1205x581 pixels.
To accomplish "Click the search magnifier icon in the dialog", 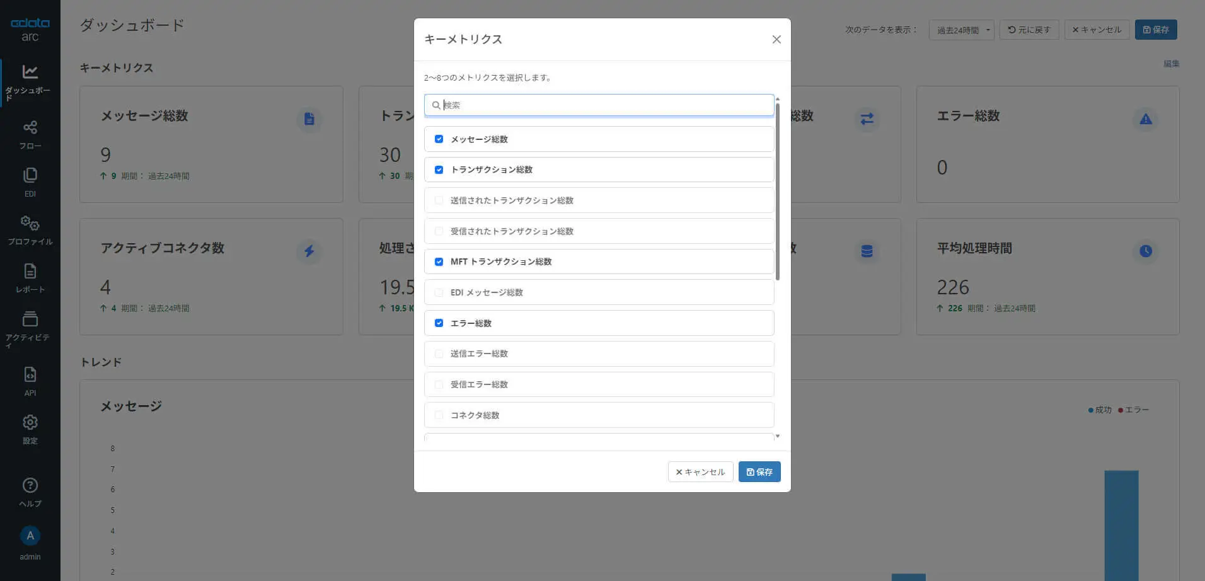I will pyautogui.click(x=436, y=105).
